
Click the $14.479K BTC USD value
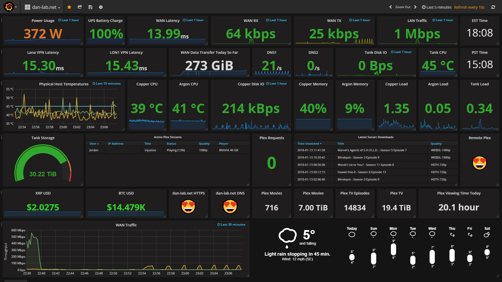point(126,207)
